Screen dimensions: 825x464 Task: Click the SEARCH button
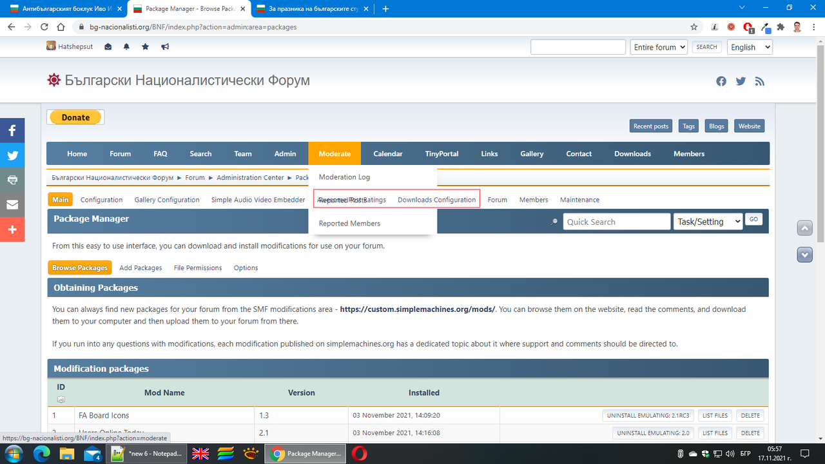tap(706, 47)
